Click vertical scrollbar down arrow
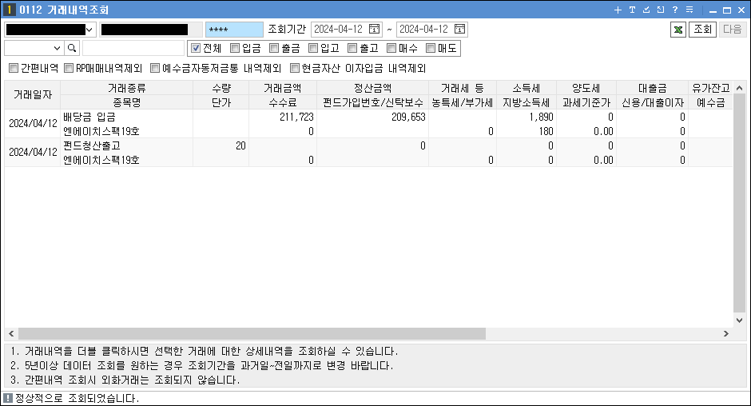Screen dimensions: 751x406 (x=740, y=320)
